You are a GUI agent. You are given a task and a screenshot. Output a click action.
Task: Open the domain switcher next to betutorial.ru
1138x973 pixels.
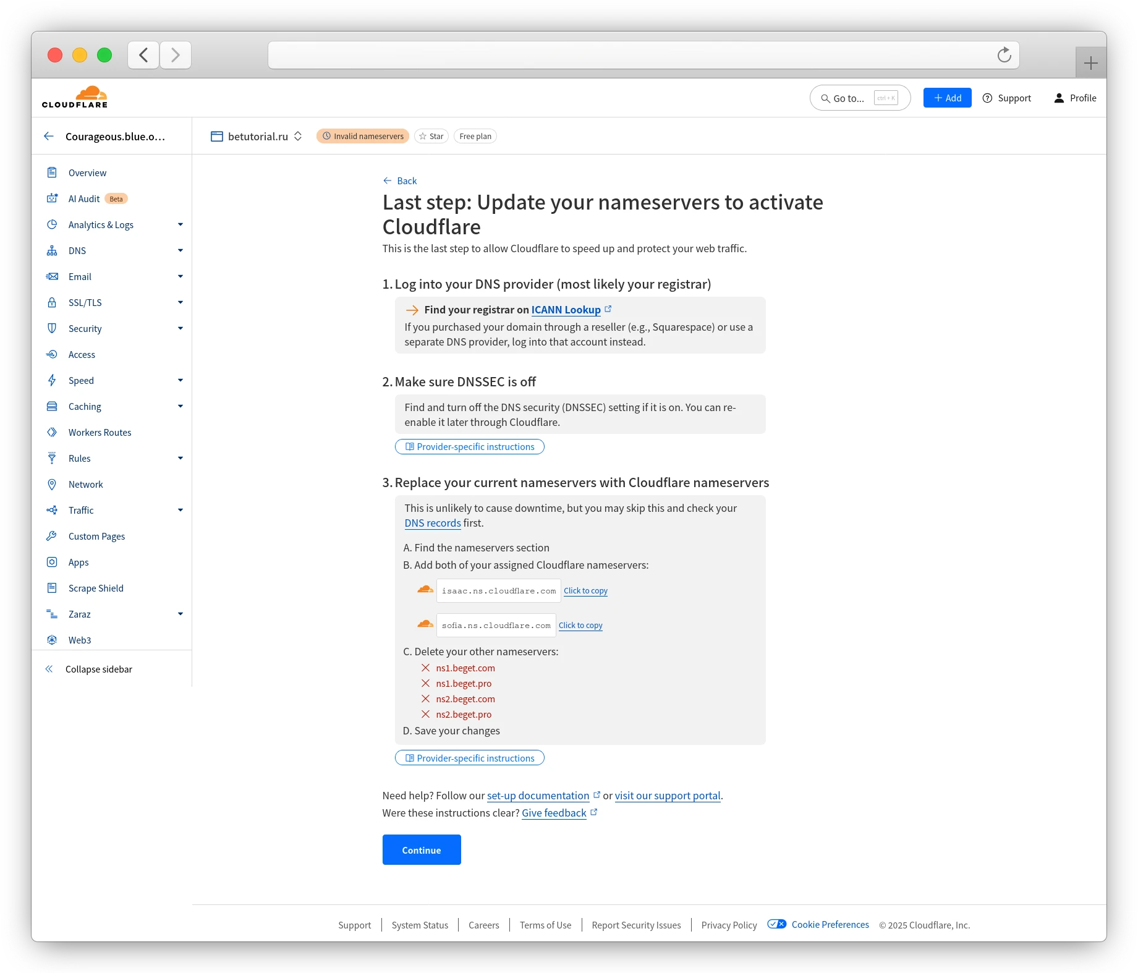[299, 136]
